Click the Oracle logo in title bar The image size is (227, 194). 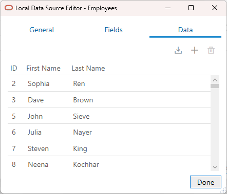tap(9, 8)
